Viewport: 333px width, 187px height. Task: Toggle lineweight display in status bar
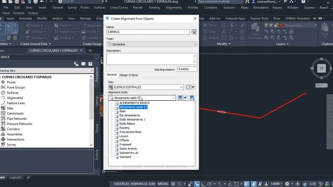click(247, 184)
